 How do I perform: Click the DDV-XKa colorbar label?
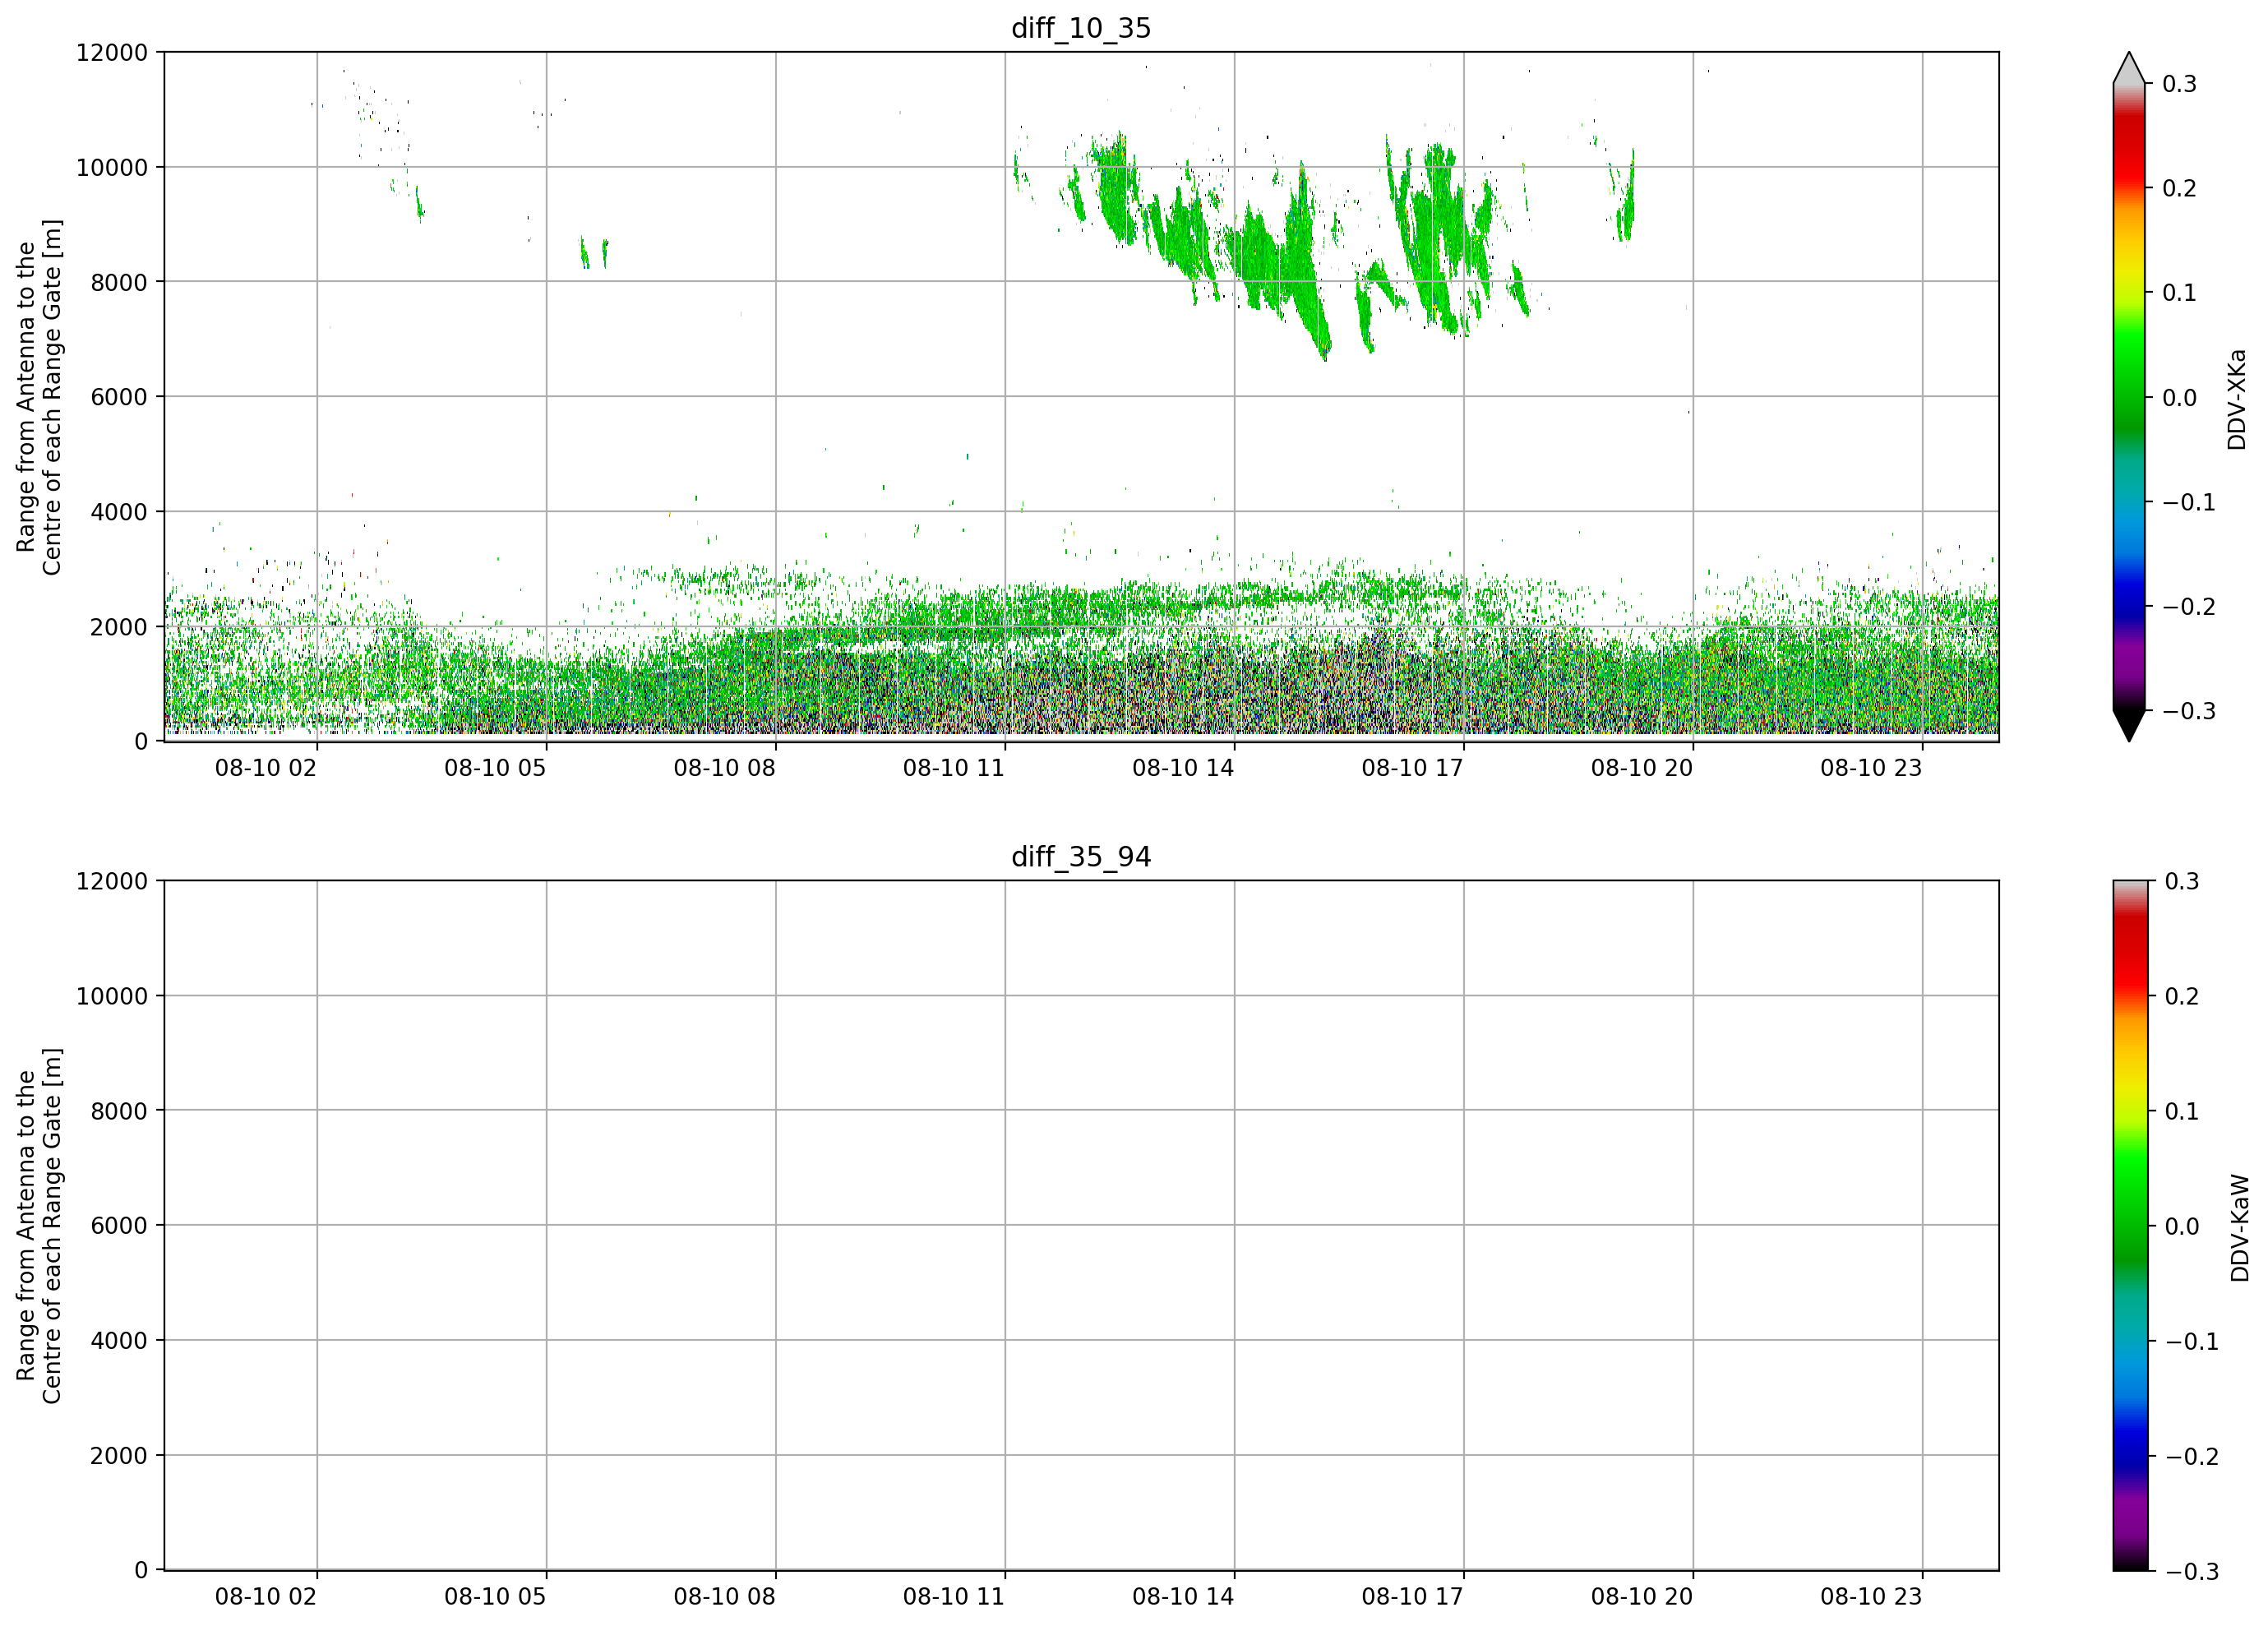pyautogui.click(x=2237, y=399)
